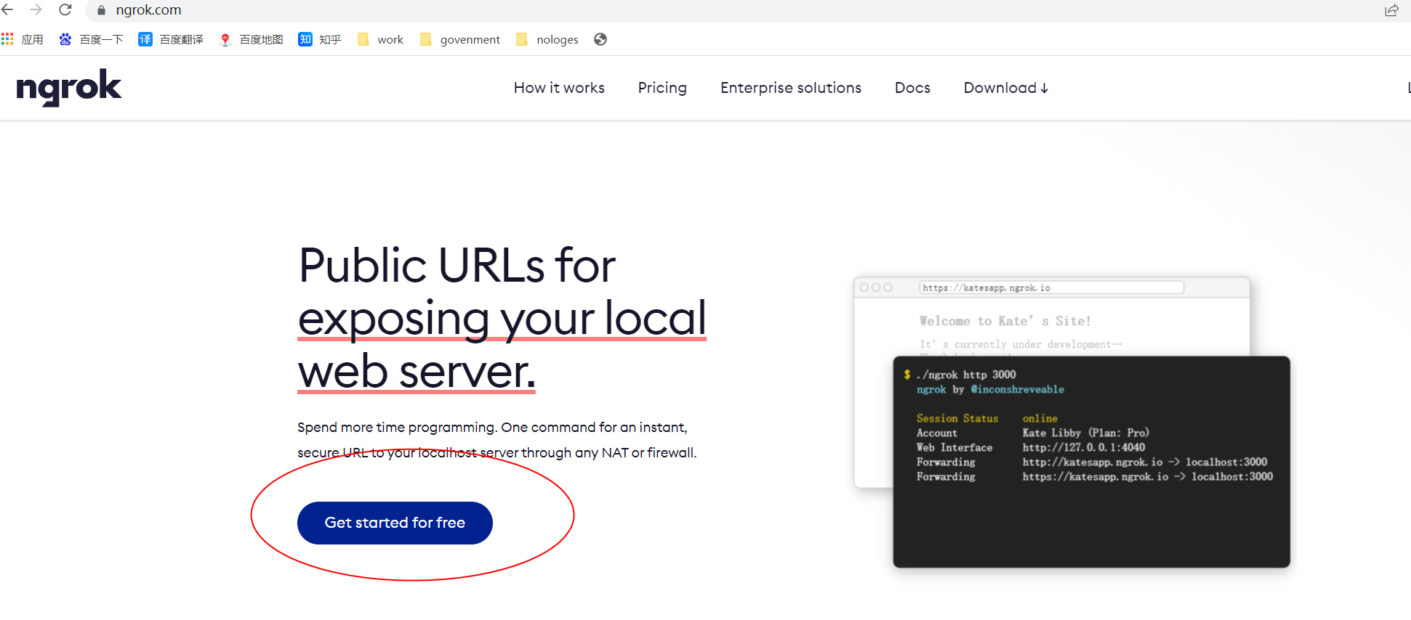The height and width of the screenshot is (620, 1411).
Task: Click the "http://127.0.0.1:4040" web interface text
Action: 1083,448
